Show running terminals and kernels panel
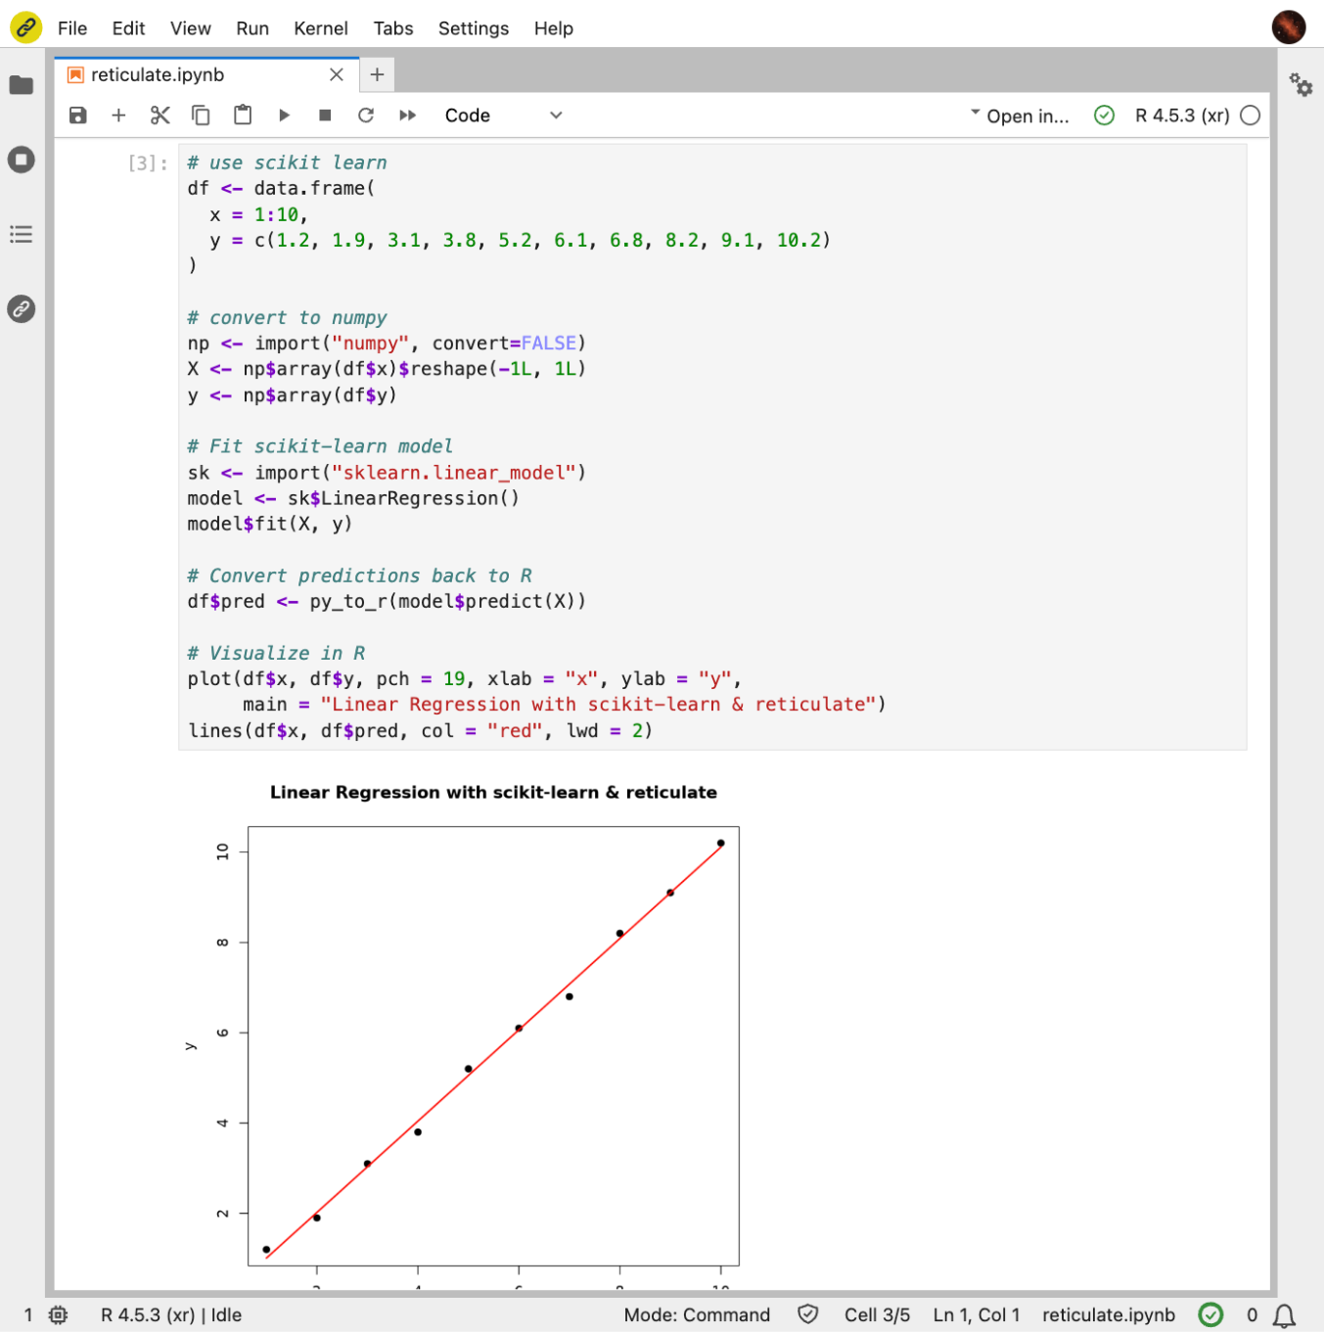The width and height of the screenshot is (1324, 1333). [22, 160]
